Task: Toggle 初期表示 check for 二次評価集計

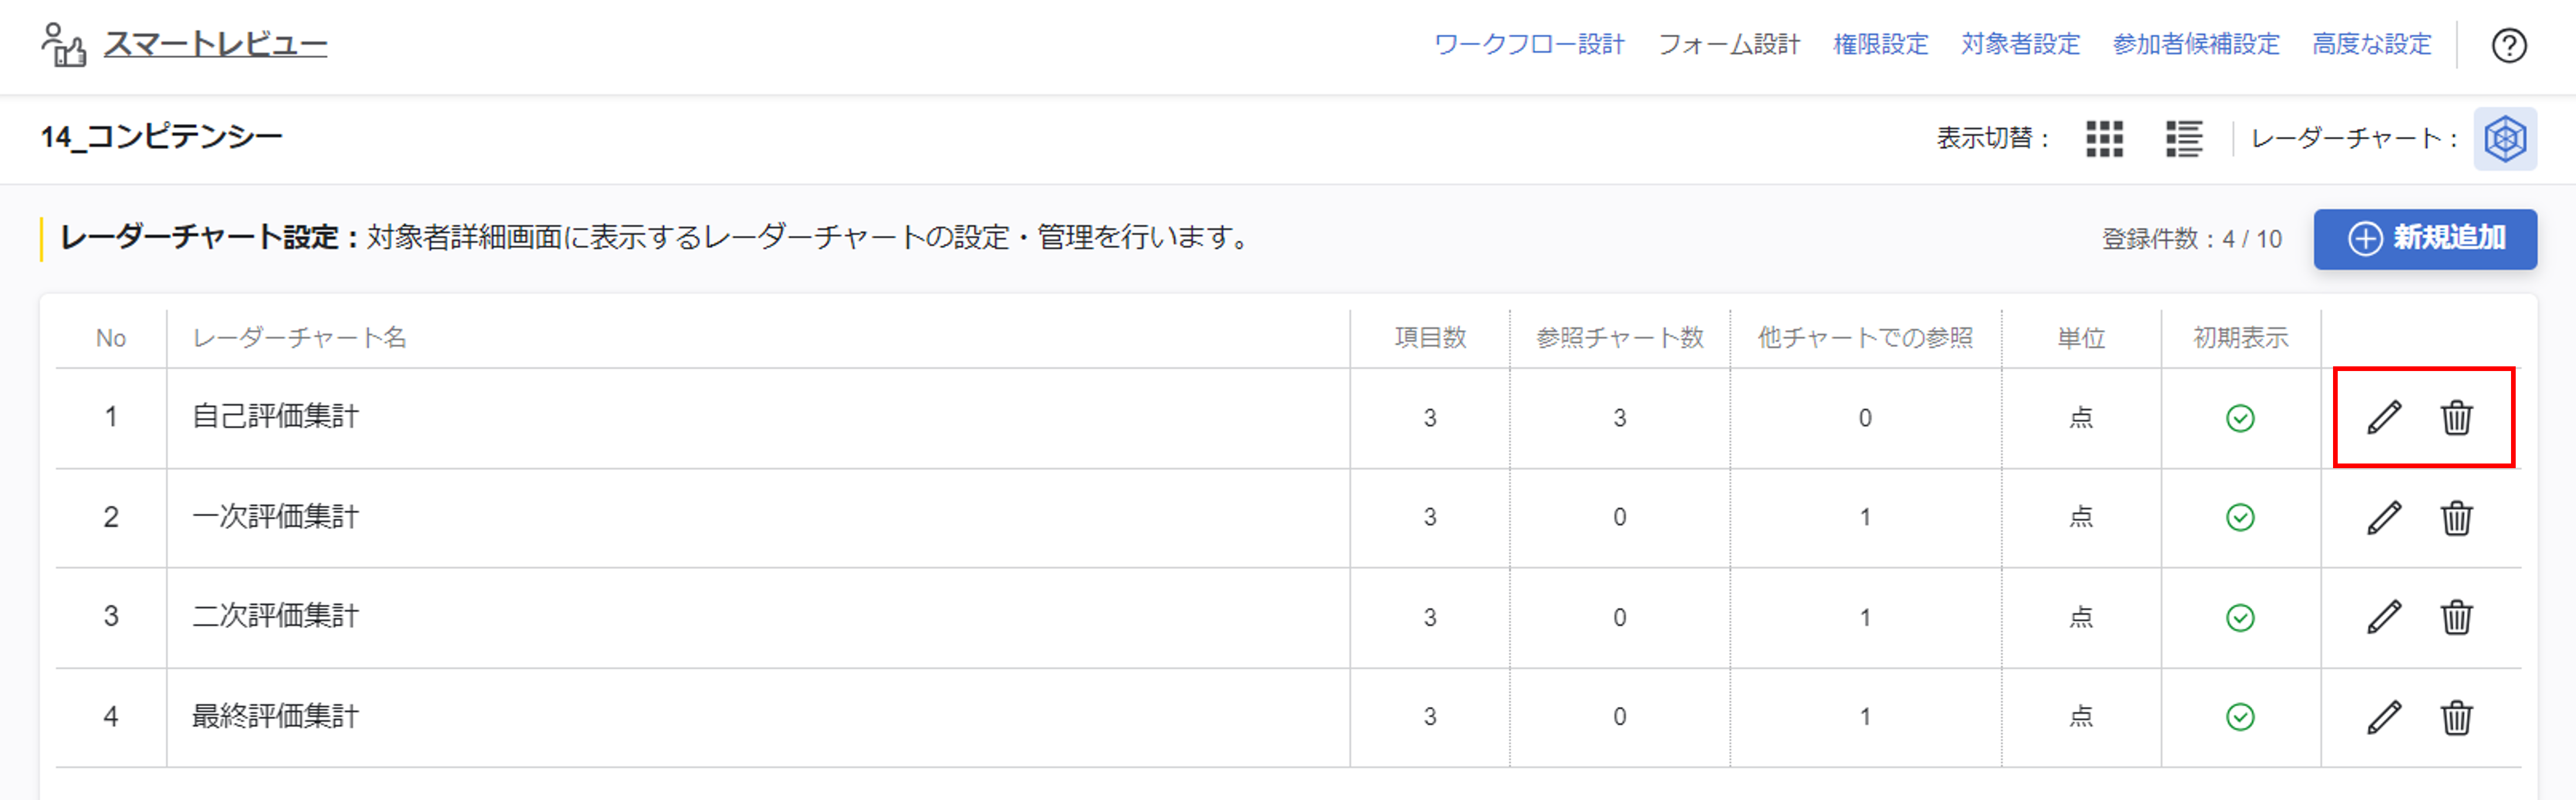Action: click(x=2240, y=618)
